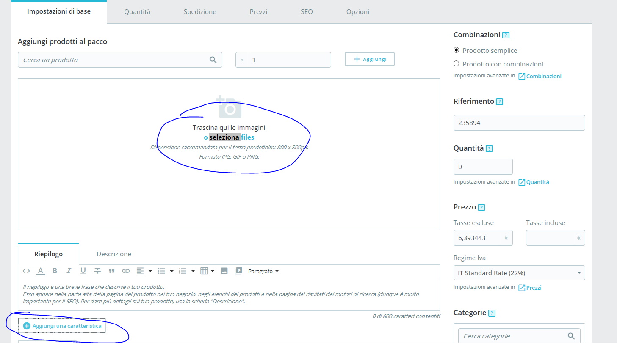Open the Paragrafo format dropdown

click(263, 271)
